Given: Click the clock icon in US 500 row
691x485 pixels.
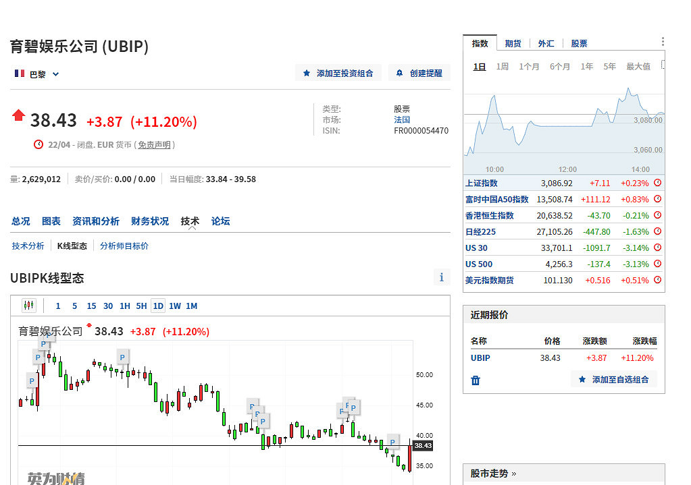Looking at the screenshot, I should coord(657,264).
